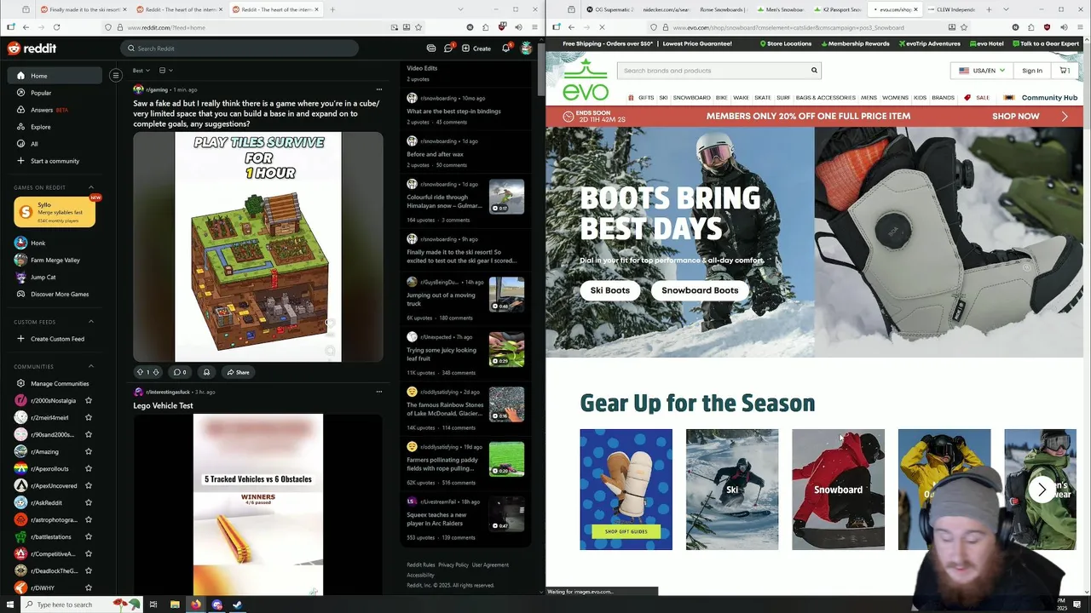Viewport: 1091px width, 613px height.
Task: Open Firefox menu in the evo window
Action: click(1080, 27)
